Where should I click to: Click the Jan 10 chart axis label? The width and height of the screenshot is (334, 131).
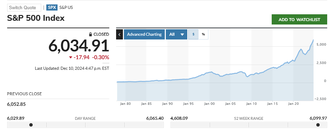(x=252, y=104)
